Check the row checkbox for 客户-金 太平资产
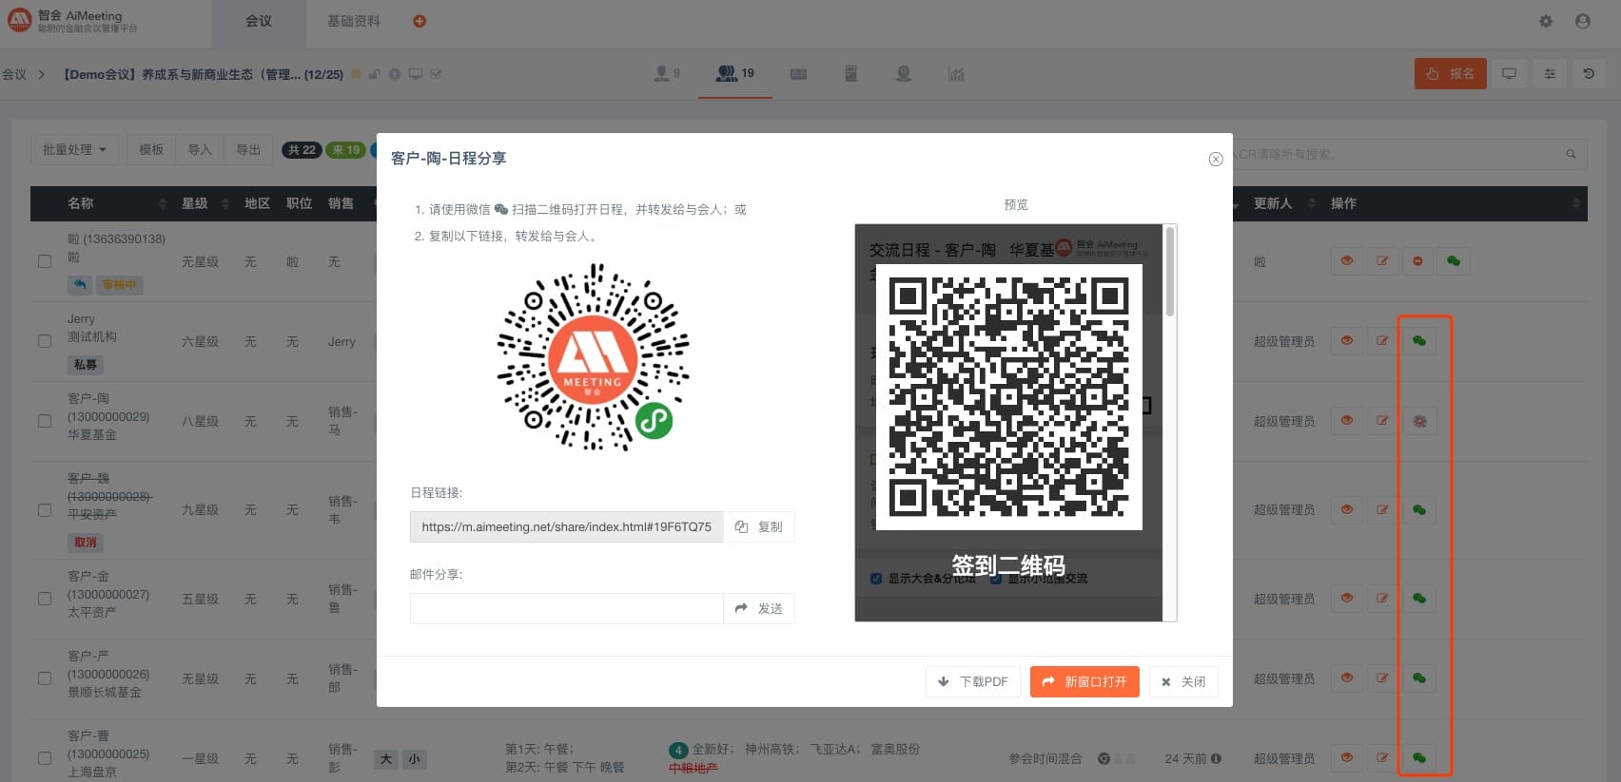This screenshot has height=782, width=1621. 45,599
